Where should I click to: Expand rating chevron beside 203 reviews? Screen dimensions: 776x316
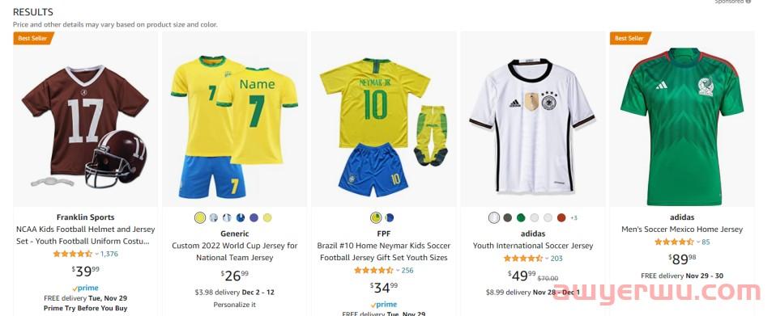(547, 259)
